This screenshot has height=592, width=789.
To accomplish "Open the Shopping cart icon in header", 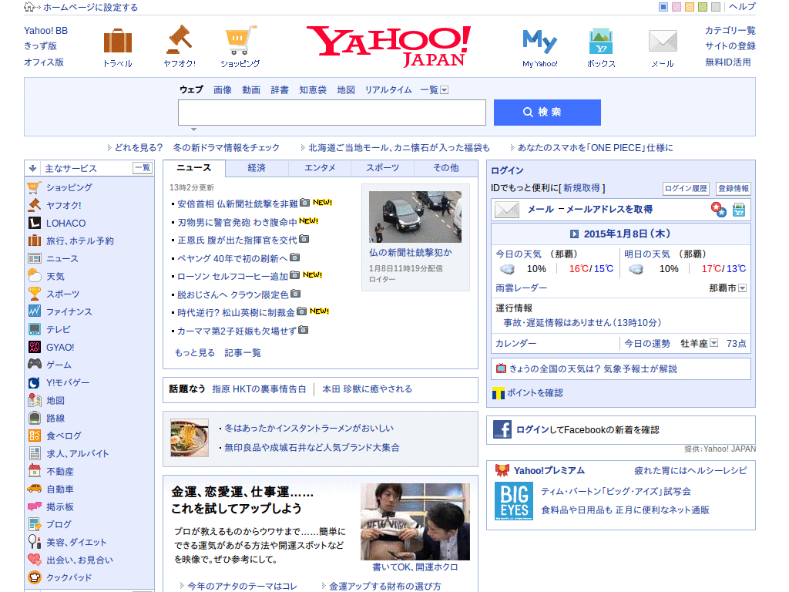I will (240, 40).
